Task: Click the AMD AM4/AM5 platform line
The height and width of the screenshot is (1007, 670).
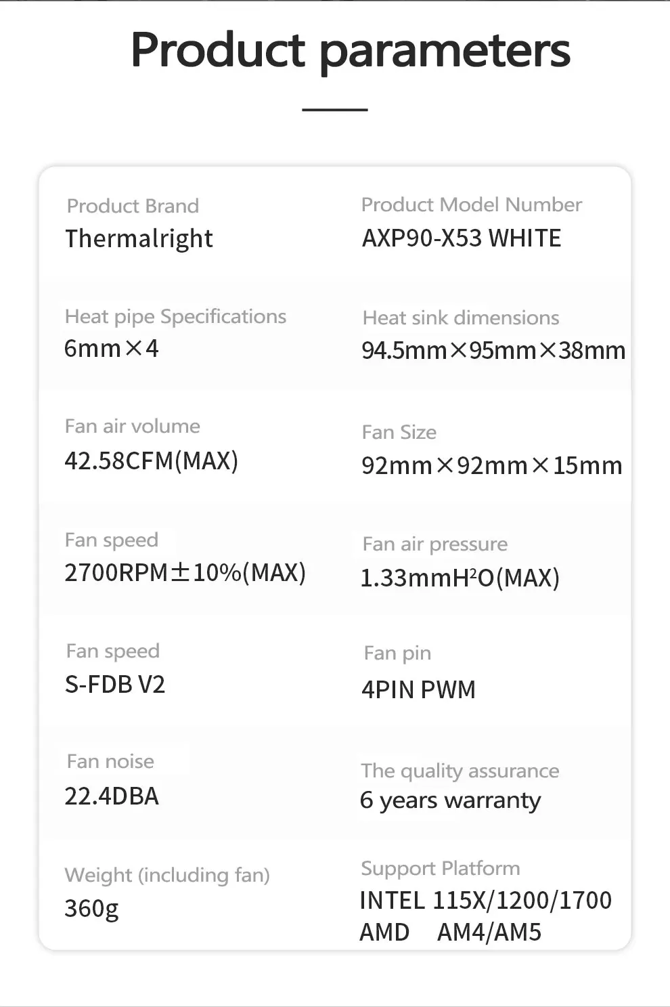Action: coord(451,932)
